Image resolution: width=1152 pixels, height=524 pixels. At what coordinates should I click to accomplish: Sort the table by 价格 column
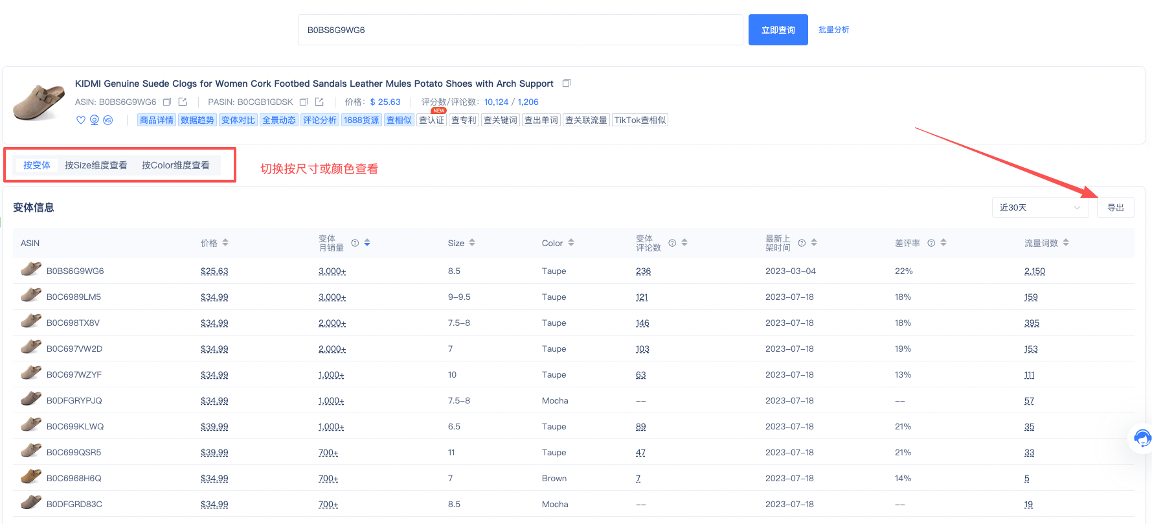[225, 243]
